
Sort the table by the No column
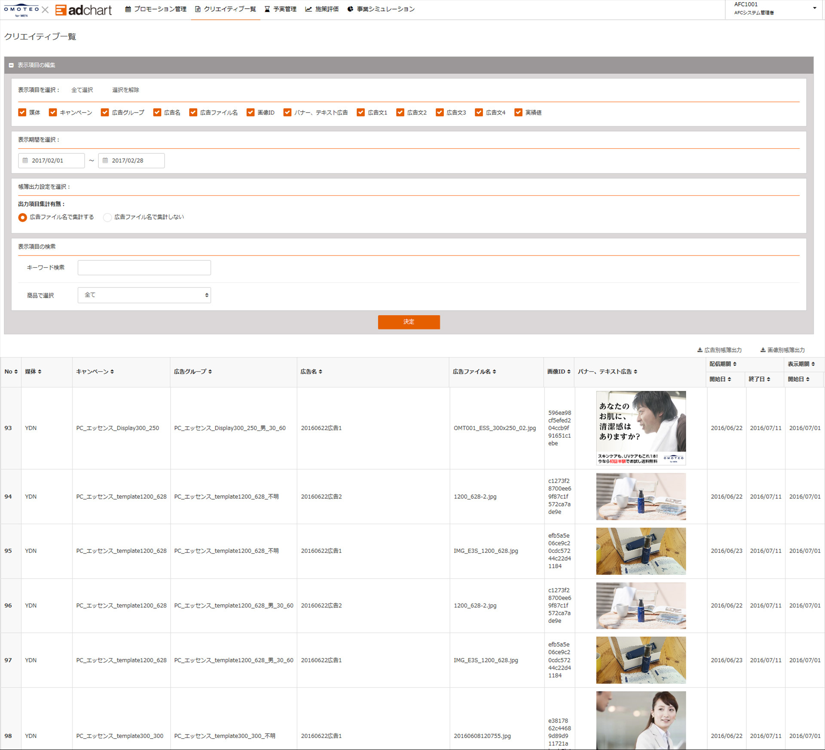16,372
